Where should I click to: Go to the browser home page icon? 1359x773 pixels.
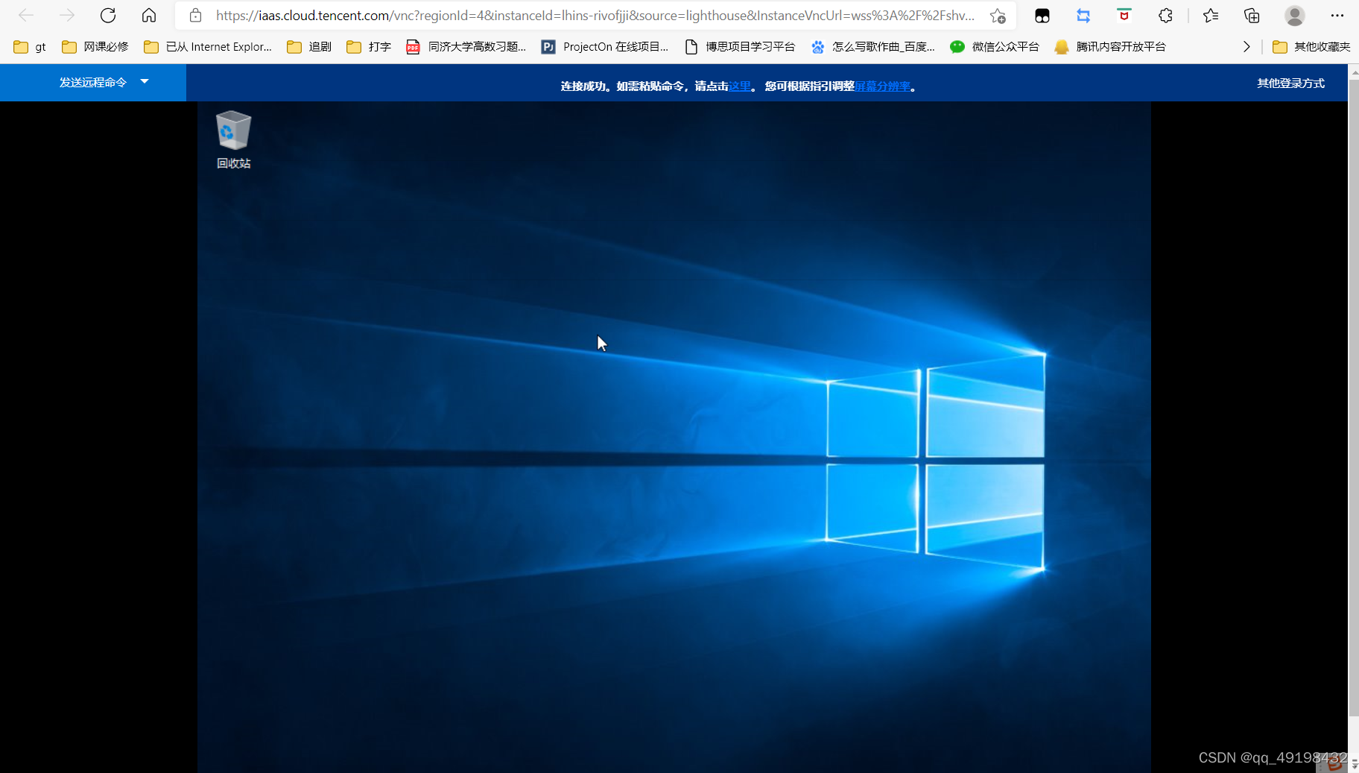(149, 16)
